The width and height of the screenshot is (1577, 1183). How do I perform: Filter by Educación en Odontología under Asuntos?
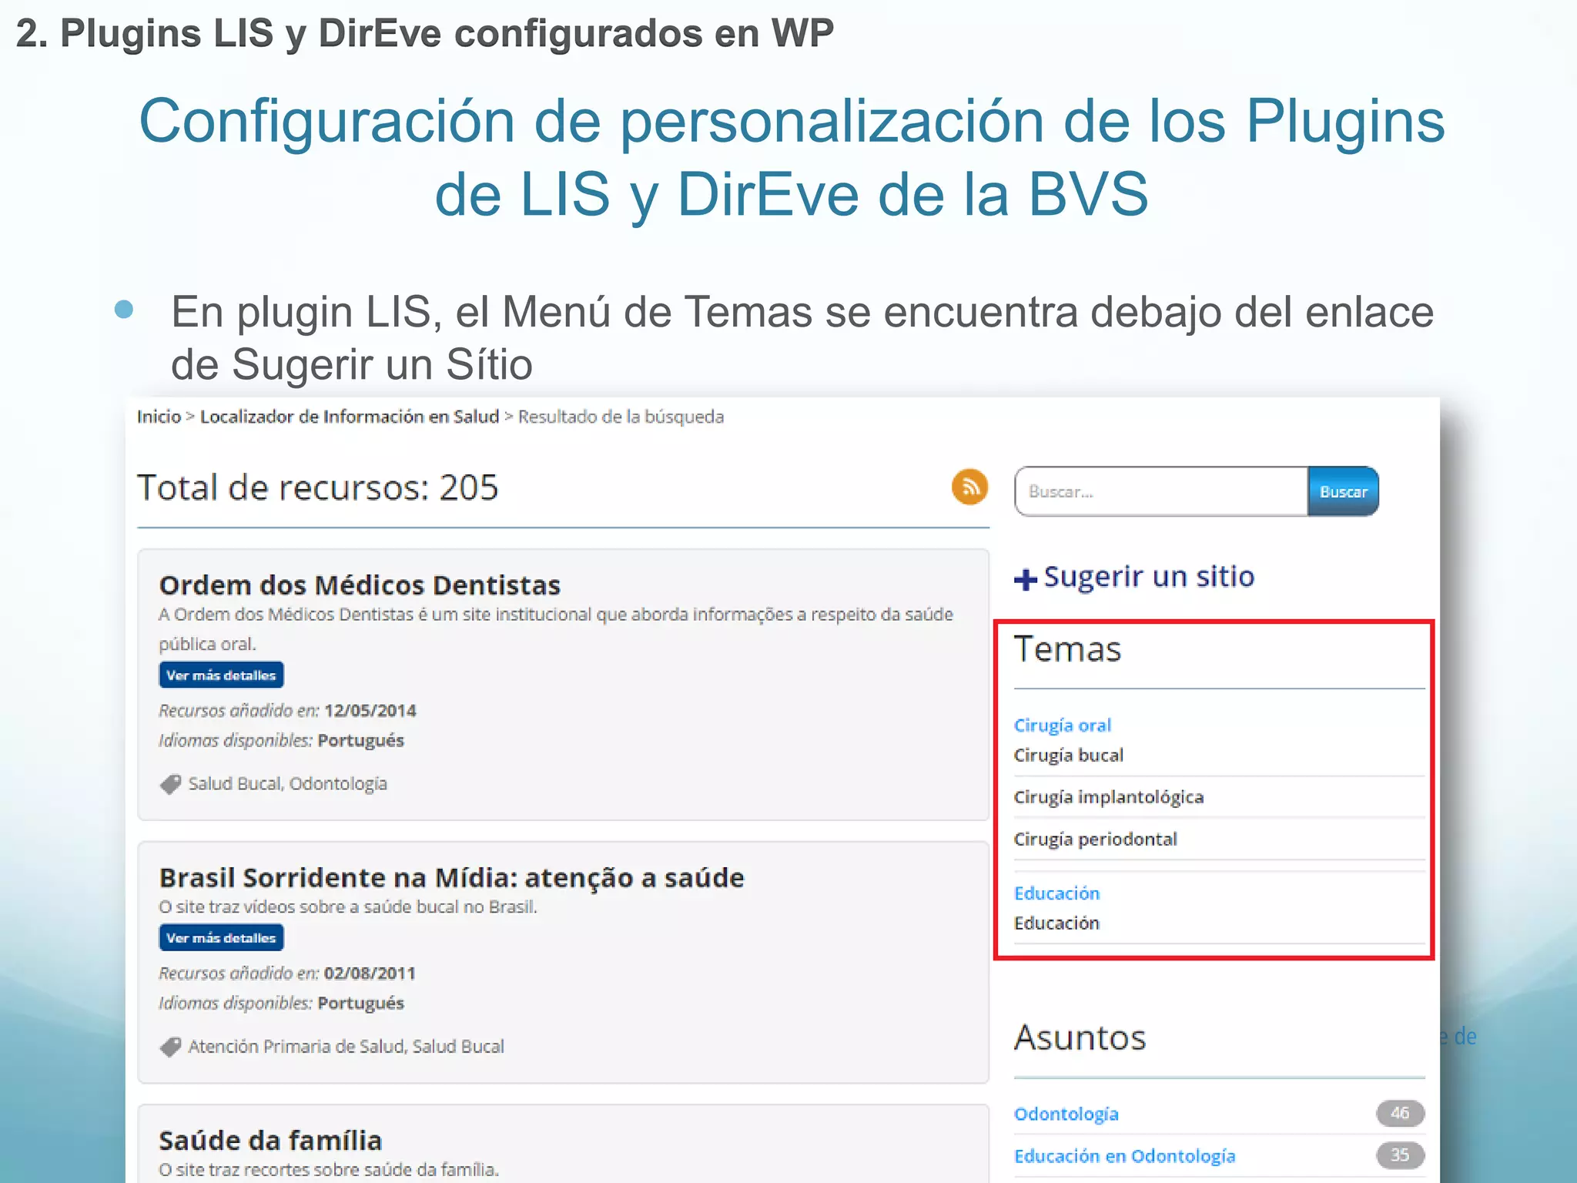click(1124, 1156)
